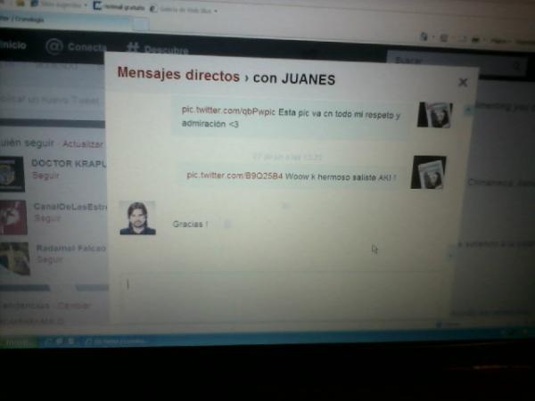
Task: Open the DOCTOR KRAPULA account name
Action: click(x=69, y=164)
